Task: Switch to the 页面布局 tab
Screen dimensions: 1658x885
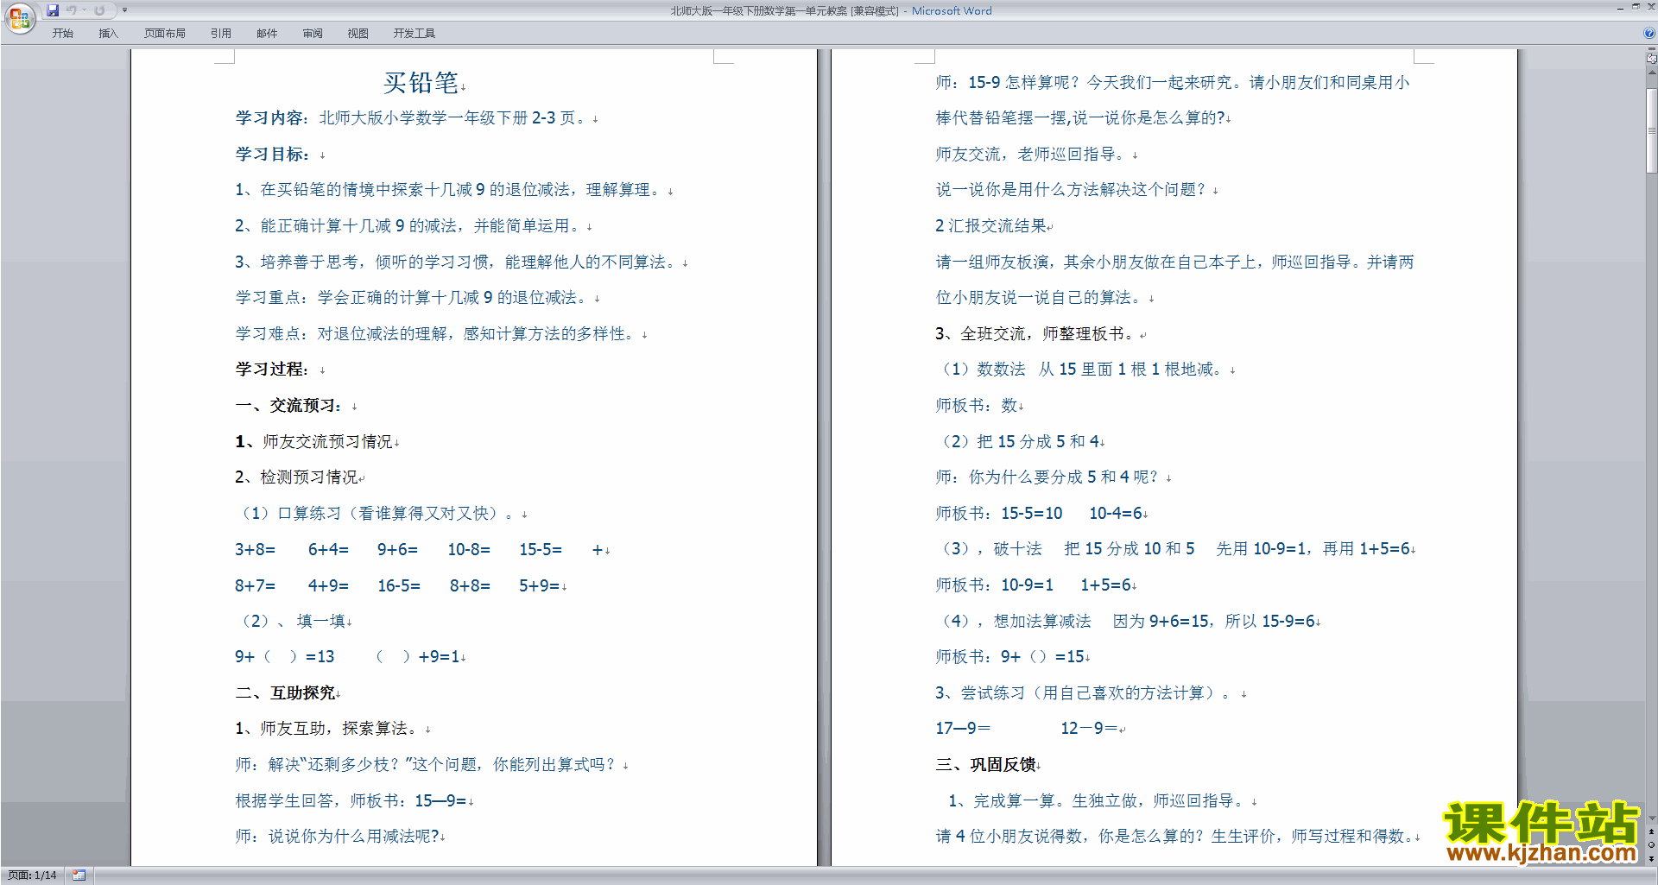Action: 164,33
